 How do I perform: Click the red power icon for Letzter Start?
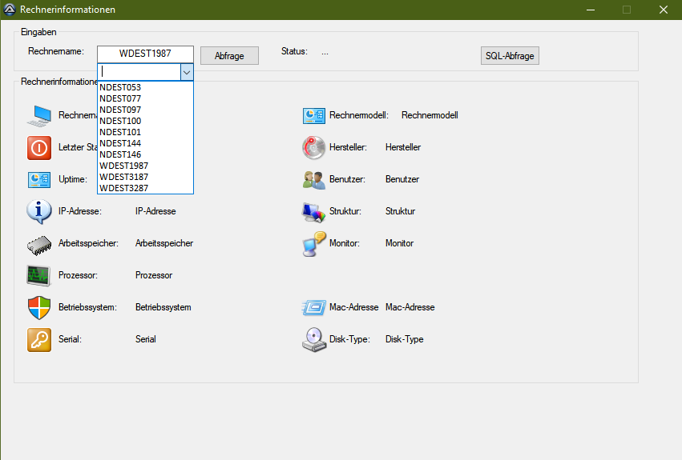tap(38, 147)
